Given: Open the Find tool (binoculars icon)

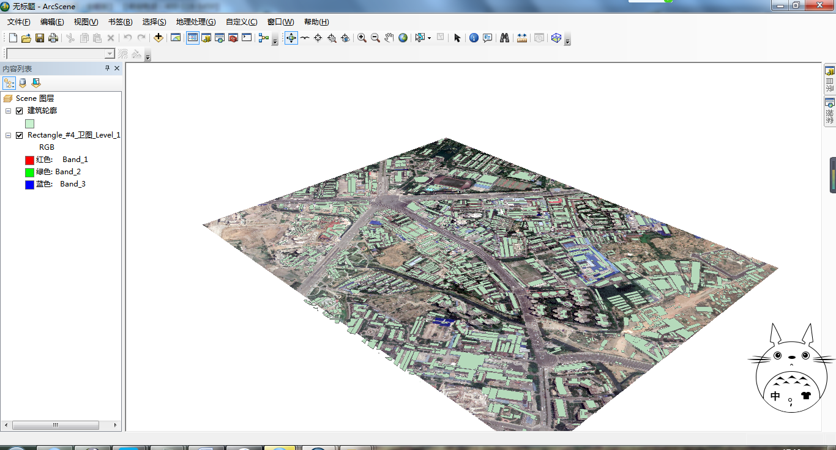Looking at the screenshot, I should coord(504,37).
